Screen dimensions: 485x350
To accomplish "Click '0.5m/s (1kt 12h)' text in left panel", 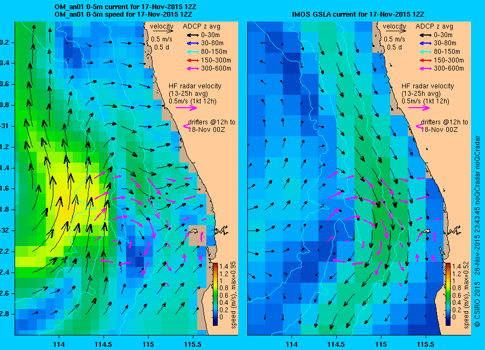I will [193, 101].
